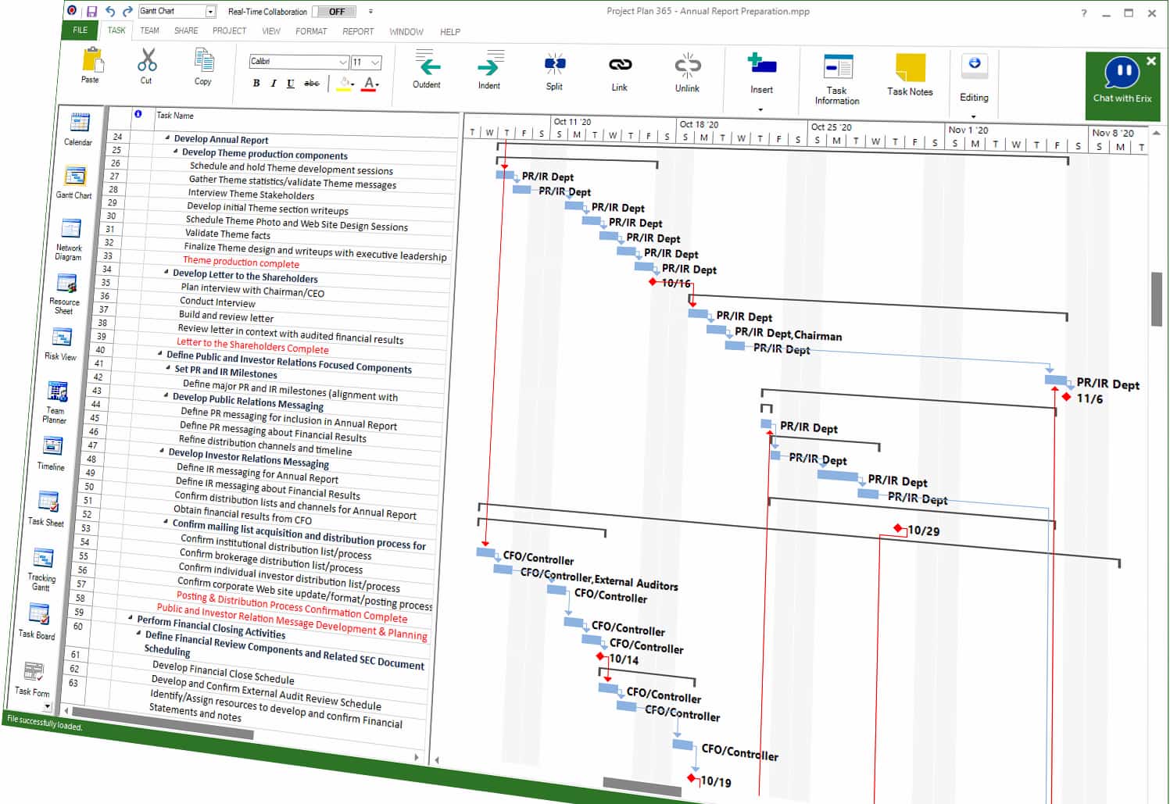Select row number 45
Viewport: 1170px width, 804px height.
[x=95, y=418]
